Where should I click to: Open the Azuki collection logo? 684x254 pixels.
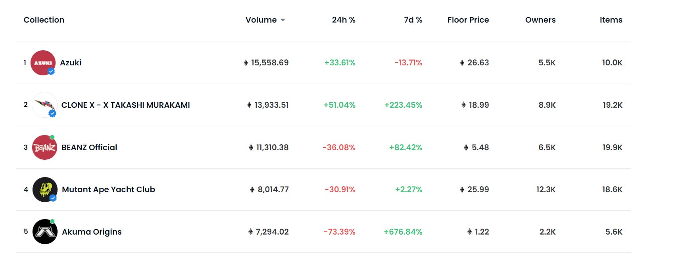tap(43, 63)
